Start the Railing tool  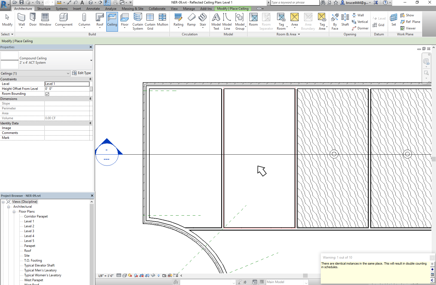[178, 20]
